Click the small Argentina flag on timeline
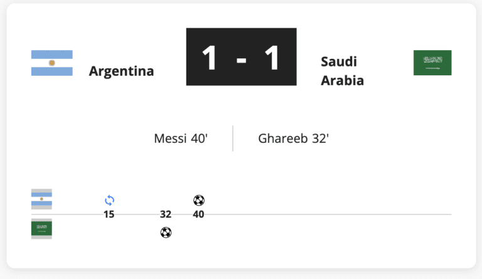The height and width of the screenshot is (279, 482). tap(41, 199)
